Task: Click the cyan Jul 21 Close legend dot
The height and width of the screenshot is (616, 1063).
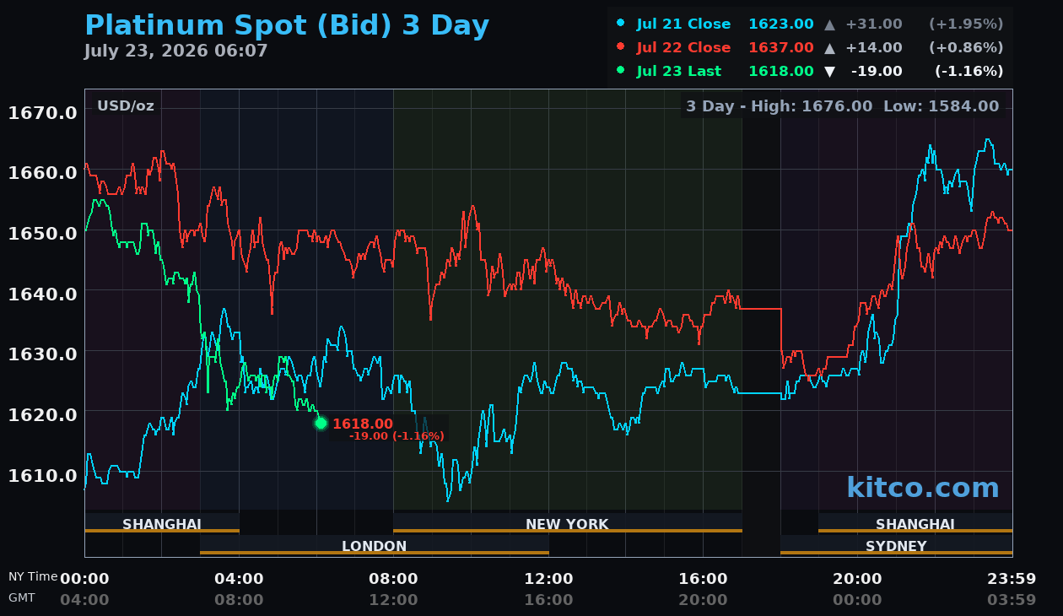Action: 621,24
